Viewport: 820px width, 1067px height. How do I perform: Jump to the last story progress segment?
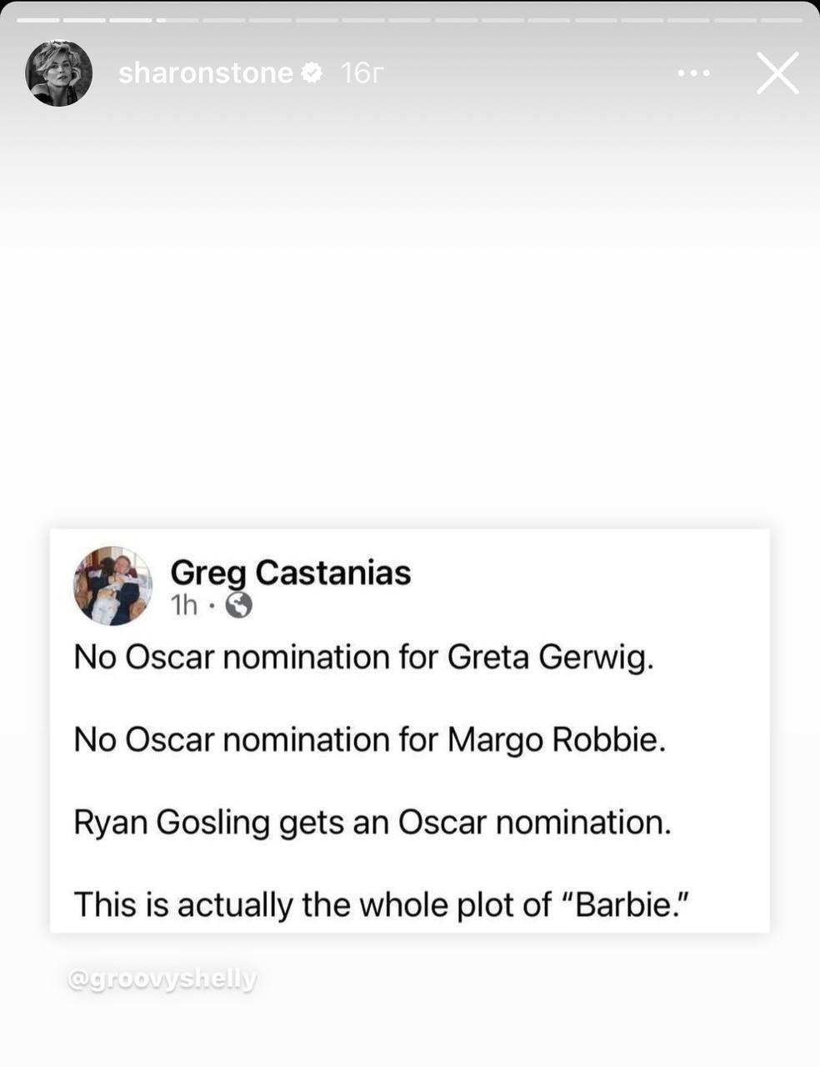tap(781, 19)
